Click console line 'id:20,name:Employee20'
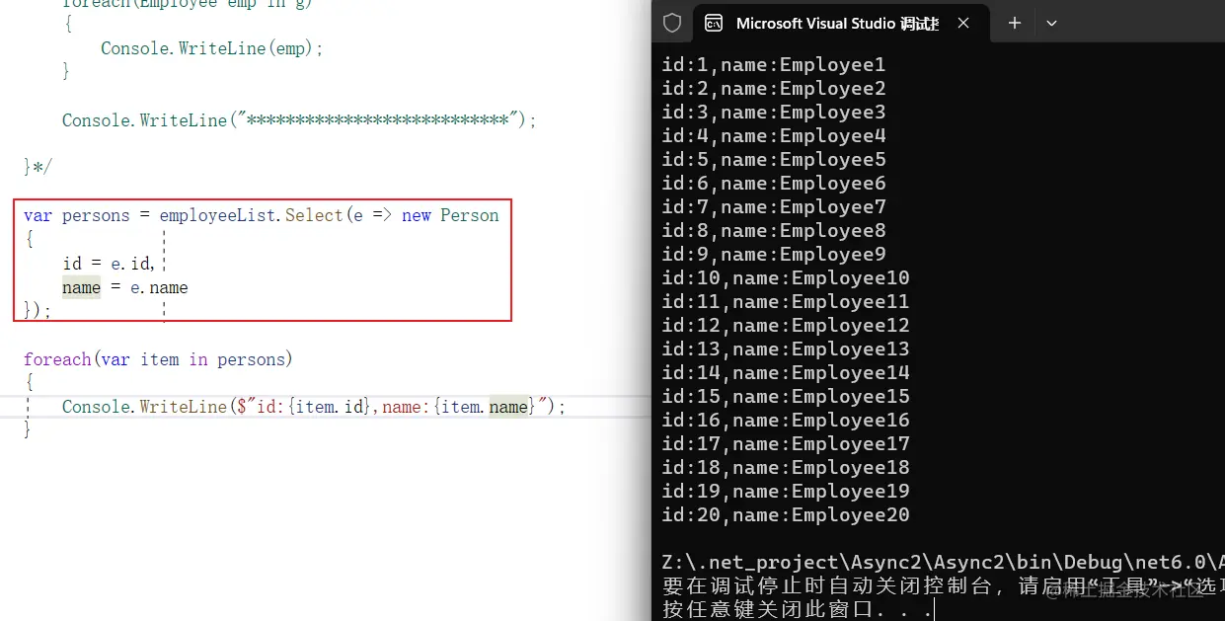 click(786, 515)
